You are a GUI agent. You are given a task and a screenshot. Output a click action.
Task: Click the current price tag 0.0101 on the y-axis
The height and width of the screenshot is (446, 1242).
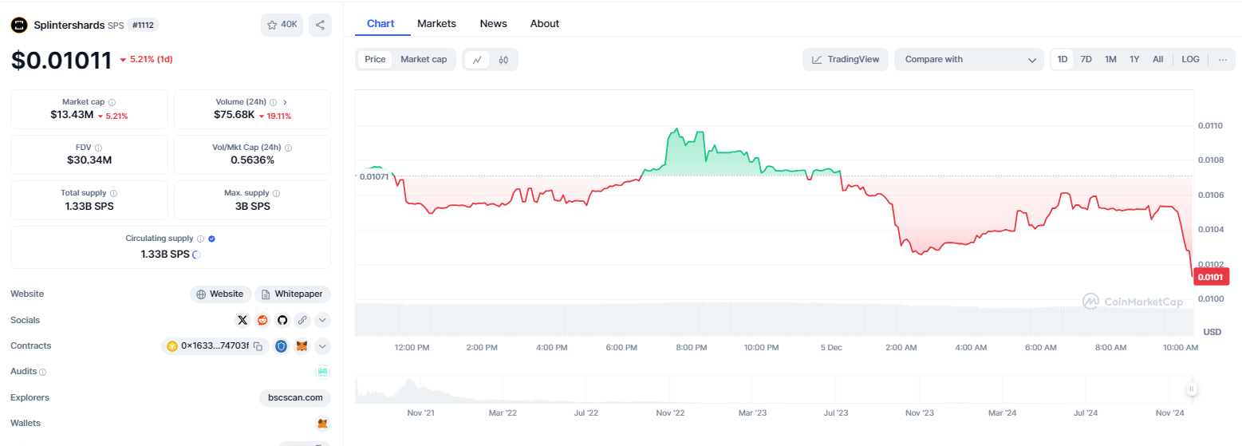point(1212,277)
